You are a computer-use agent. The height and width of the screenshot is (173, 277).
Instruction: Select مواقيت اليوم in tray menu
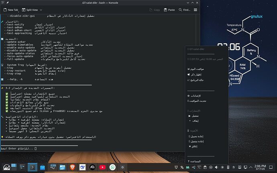click(196, 69)
